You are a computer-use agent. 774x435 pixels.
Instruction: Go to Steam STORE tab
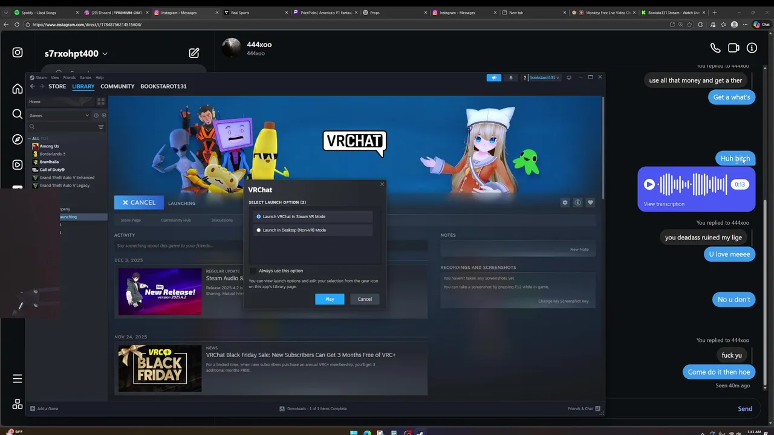click(57, 86)
